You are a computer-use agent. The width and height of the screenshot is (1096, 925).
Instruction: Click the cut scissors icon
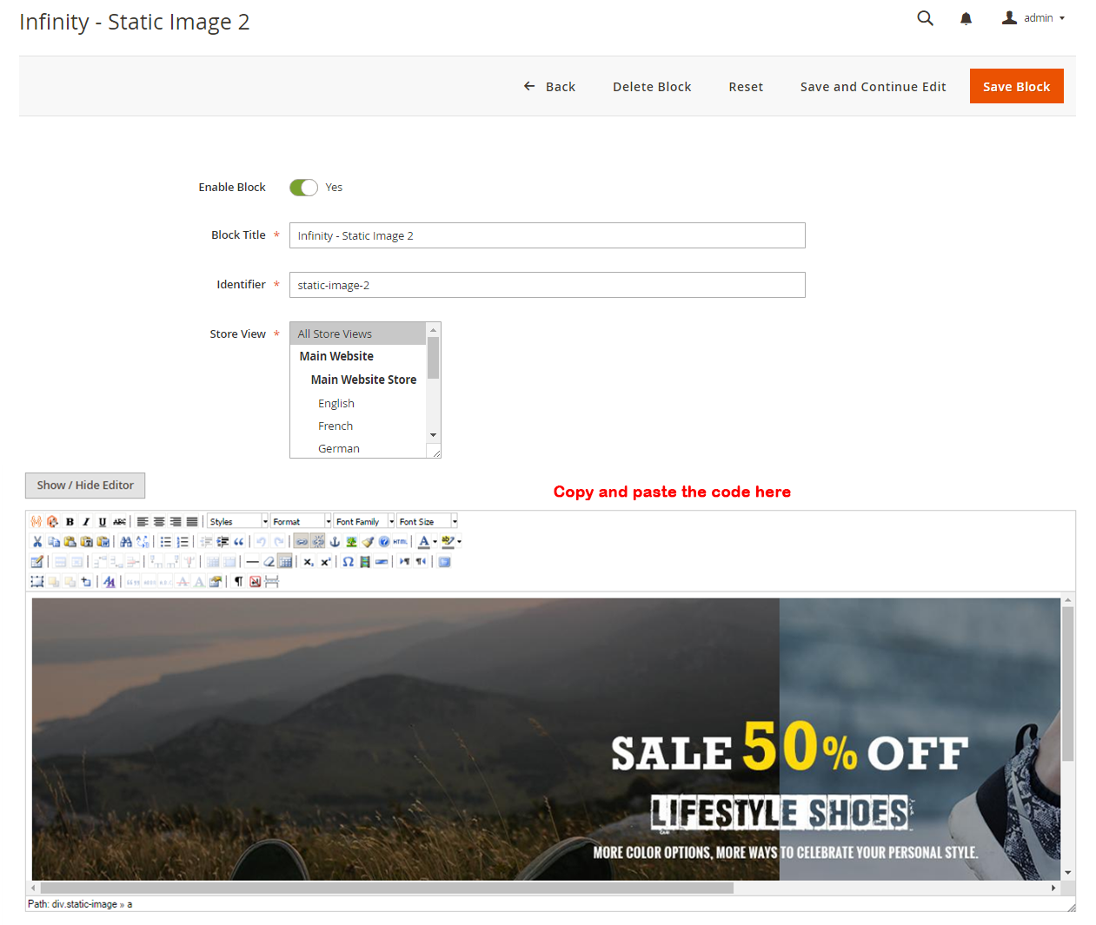pyautogui.click(x=37, y=542)
